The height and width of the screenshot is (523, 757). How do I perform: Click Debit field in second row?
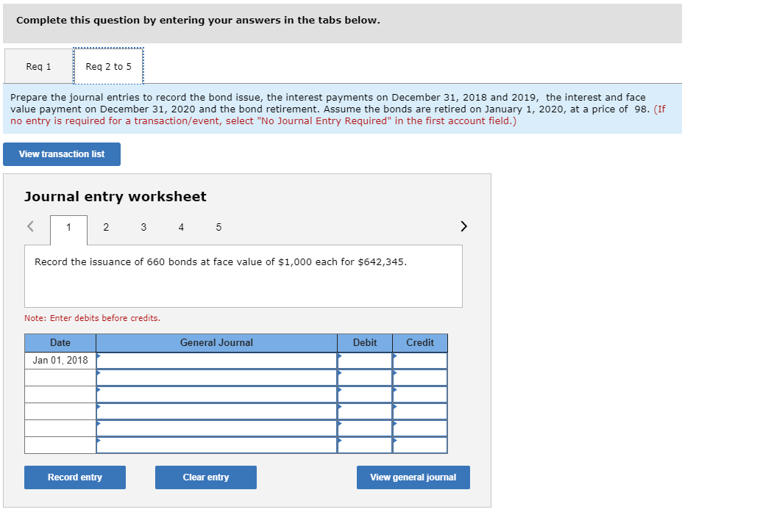pos(365,378)
